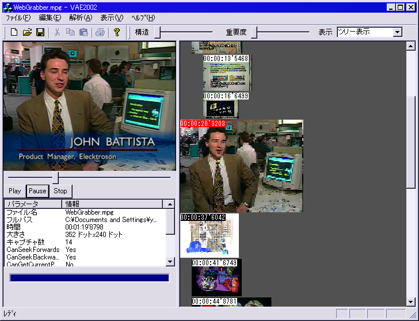Screen dimensions: 419x321
Task: Select the フルパス parameter row
Action: pyautogui.click(x=85, y=220)
